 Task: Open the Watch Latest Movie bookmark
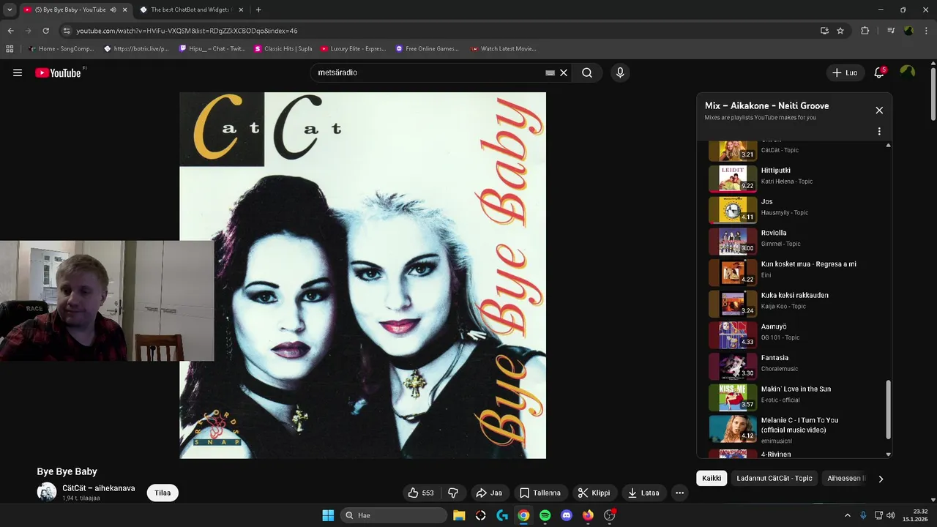coord(503,49)
